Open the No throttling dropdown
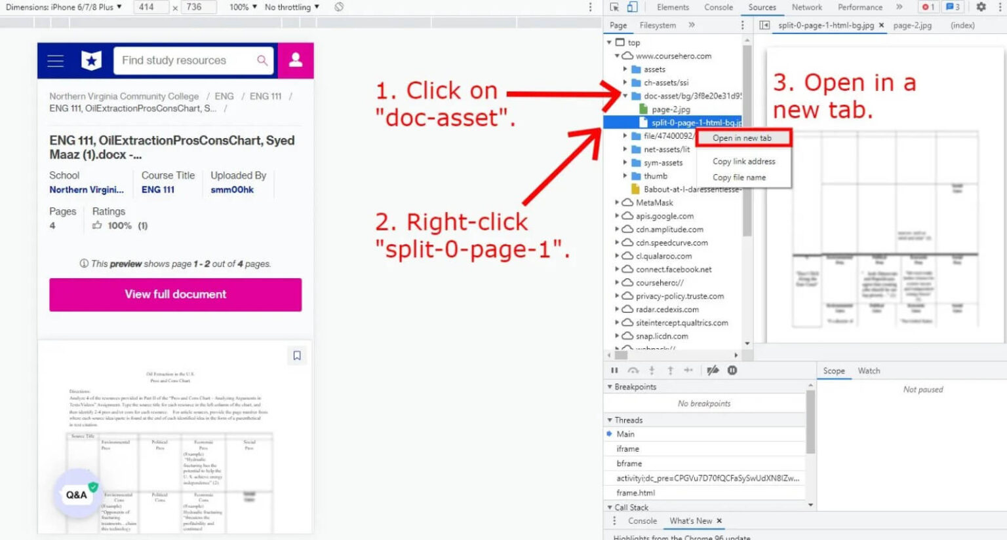Screen dimensions: 1007x540 click(x=292, y=7)
